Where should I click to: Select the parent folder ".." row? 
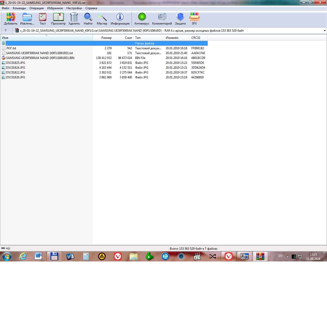point(104,43)
